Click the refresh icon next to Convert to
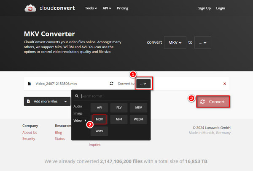The height and width of the screenshot is (171, 253). coord(111,84)
